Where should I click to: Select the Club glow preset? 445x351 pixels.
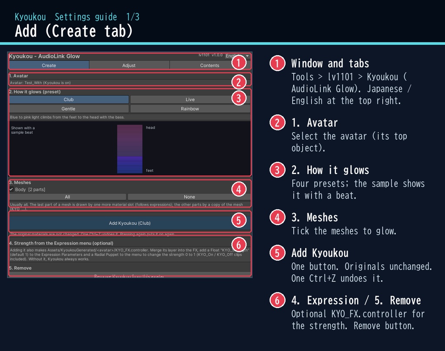[x=69, y=99]
